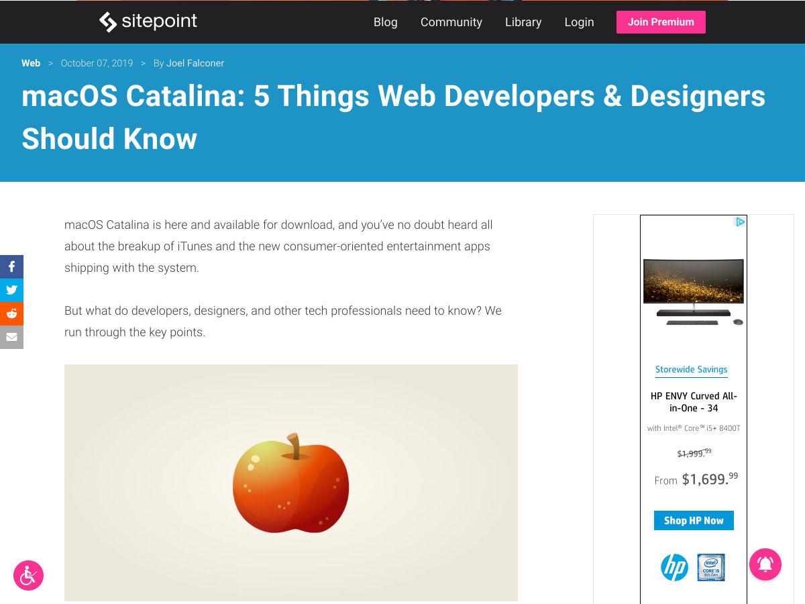The width and height of the screenshot is (805, 604).
Task: Share article via email envelope icon
Action: pyautogui.click(x=11, y=337)
